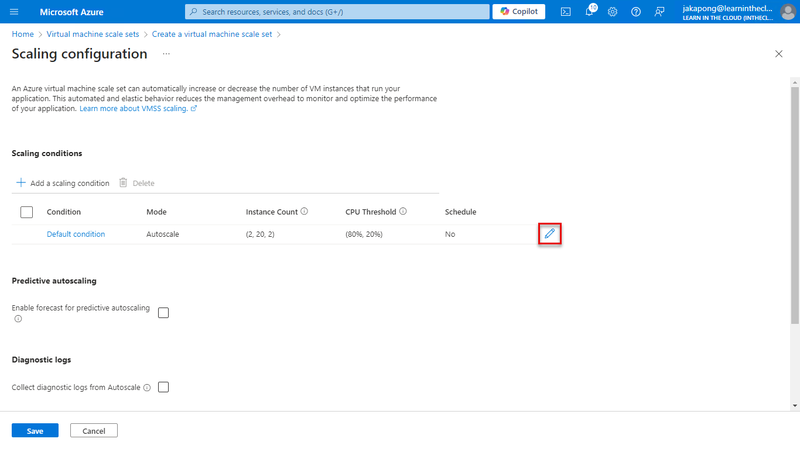Open portal settings gear

(x=613, y=12)
